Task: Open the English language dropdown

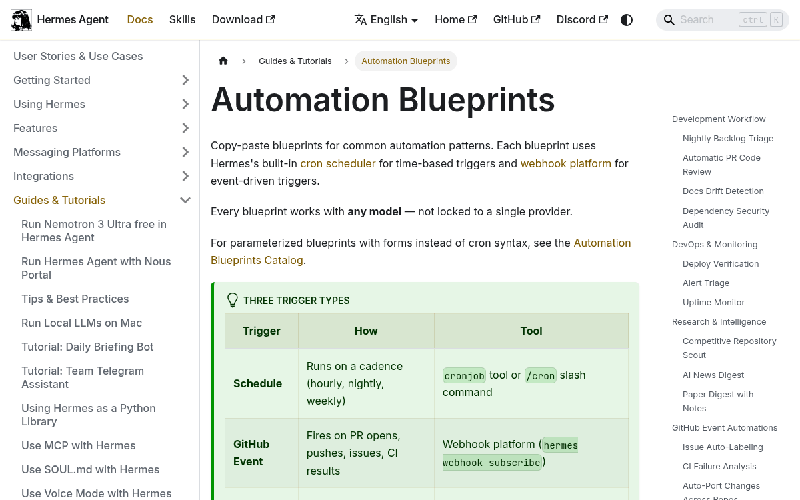Action: coord(387,20)
